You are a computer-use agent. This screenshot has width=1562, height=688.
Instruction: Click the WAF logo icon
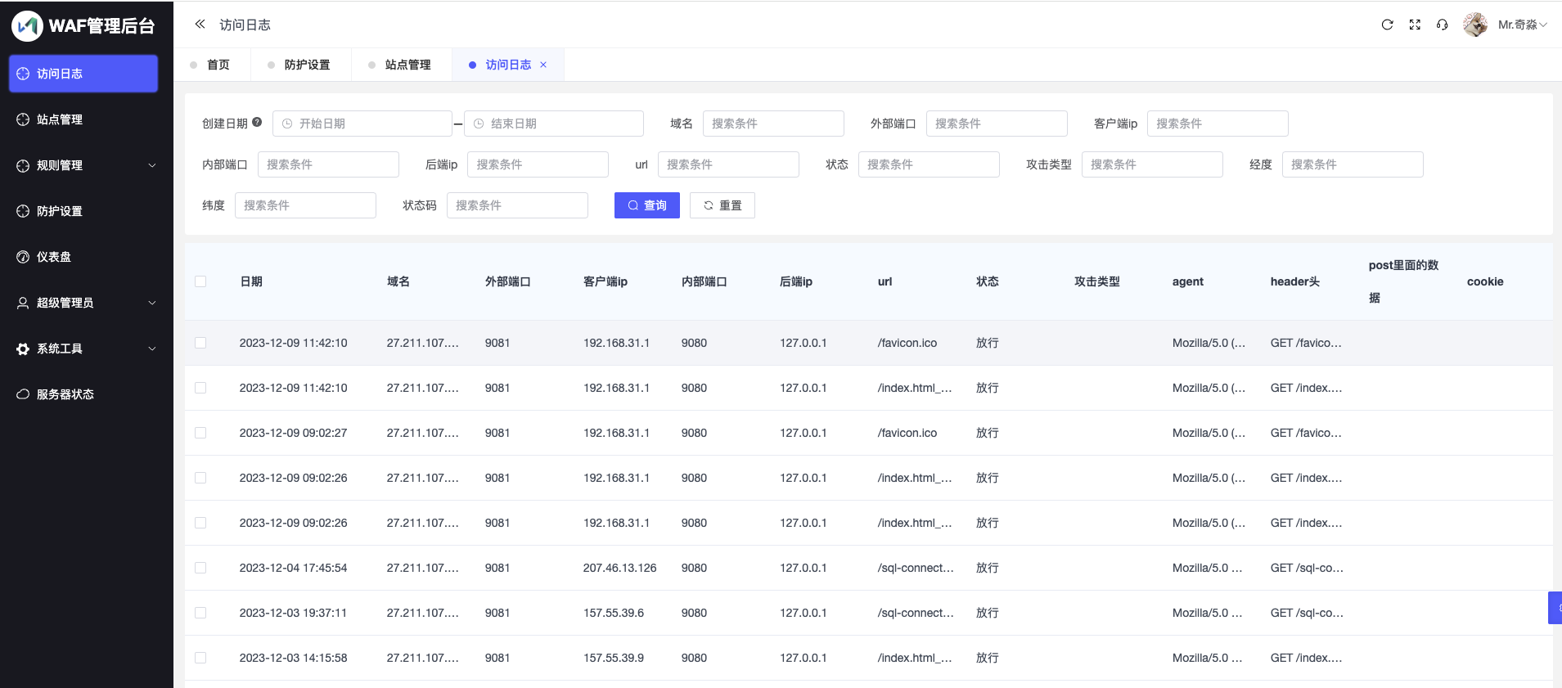[x=27, y=26]
